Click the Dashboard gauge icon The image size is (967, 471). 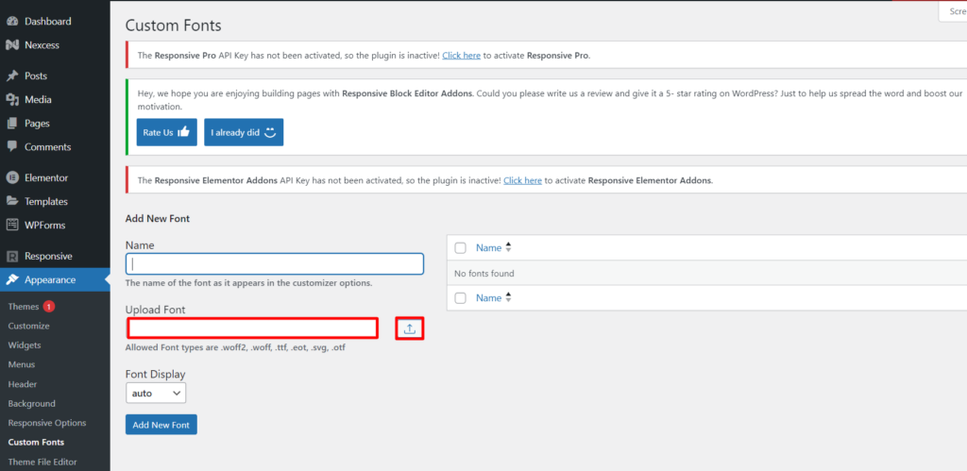click(11, 21)
